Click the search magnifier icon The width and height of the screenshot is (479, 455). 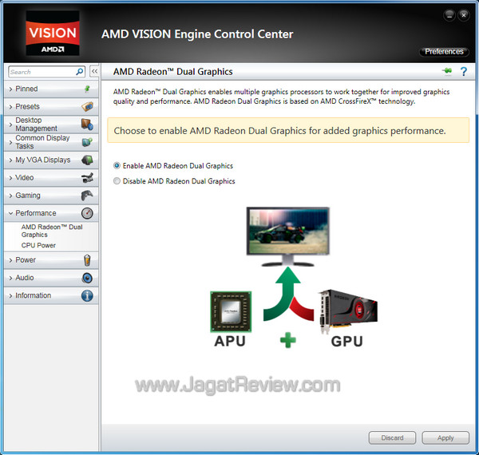(x=79, y=72)
